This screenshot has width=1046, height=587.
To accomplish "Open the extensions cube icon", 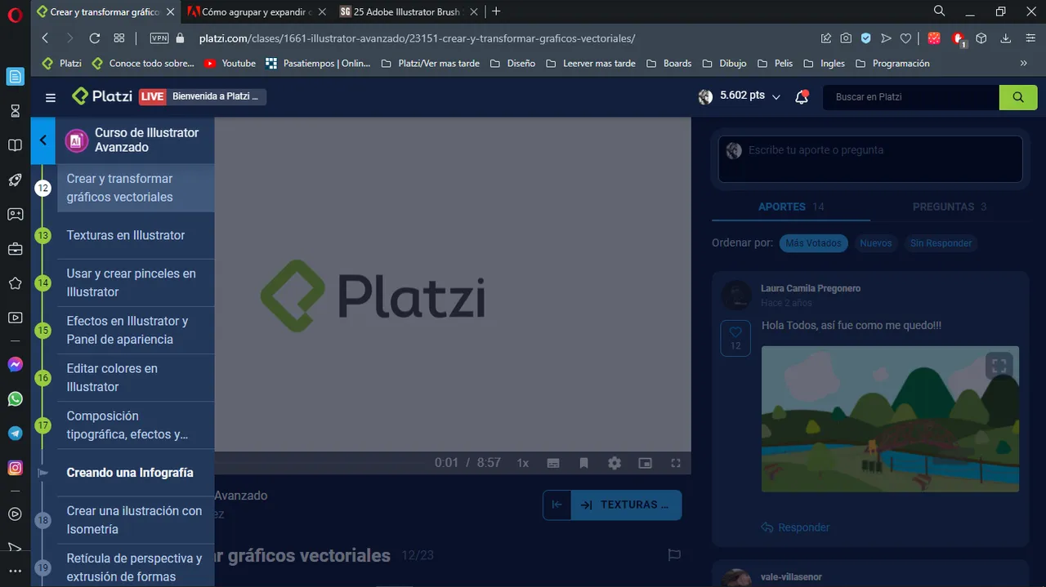I will pos(981,38).
